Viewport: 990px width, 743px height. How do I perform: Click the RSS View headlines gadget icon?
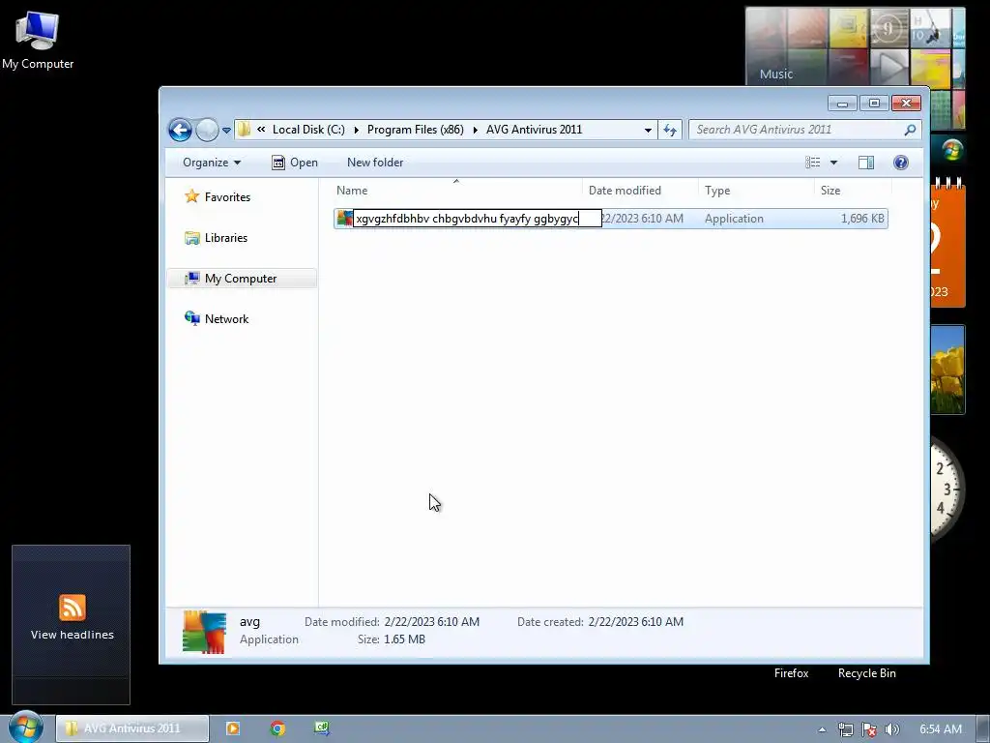point(72,608)
